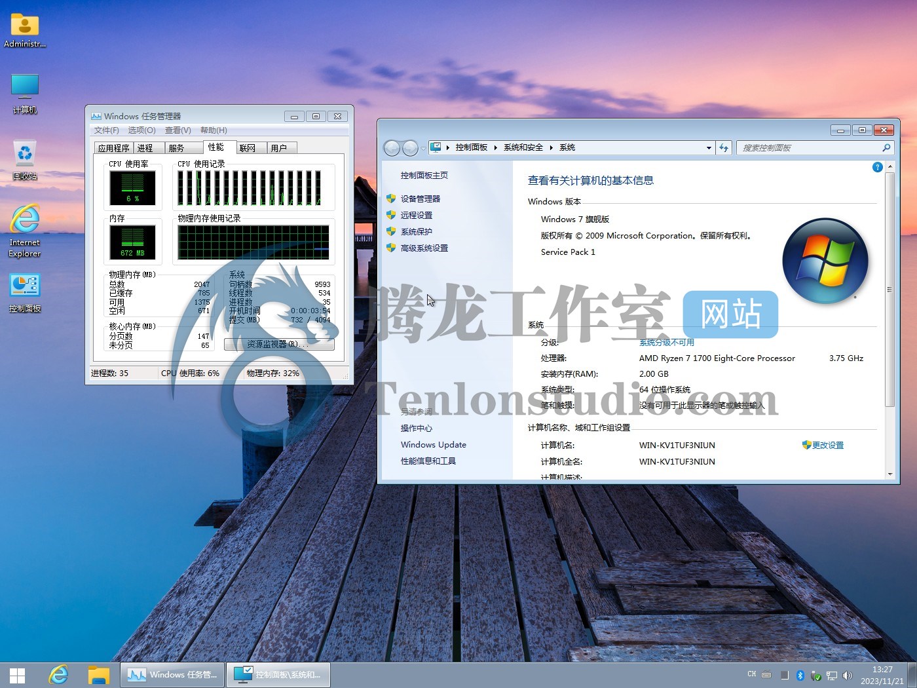917x688 pixels.
Task: Open 文件(F) menu in Task Manager
Action: pyautogui.click(x=107, y=130)
